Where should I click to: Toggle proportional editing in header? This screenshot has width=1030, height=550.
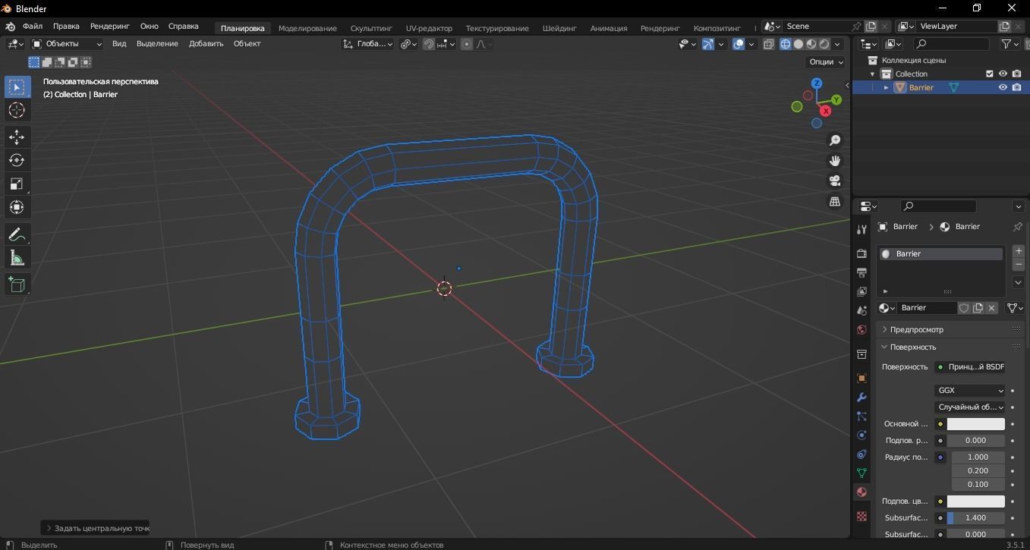click(466, 44)
